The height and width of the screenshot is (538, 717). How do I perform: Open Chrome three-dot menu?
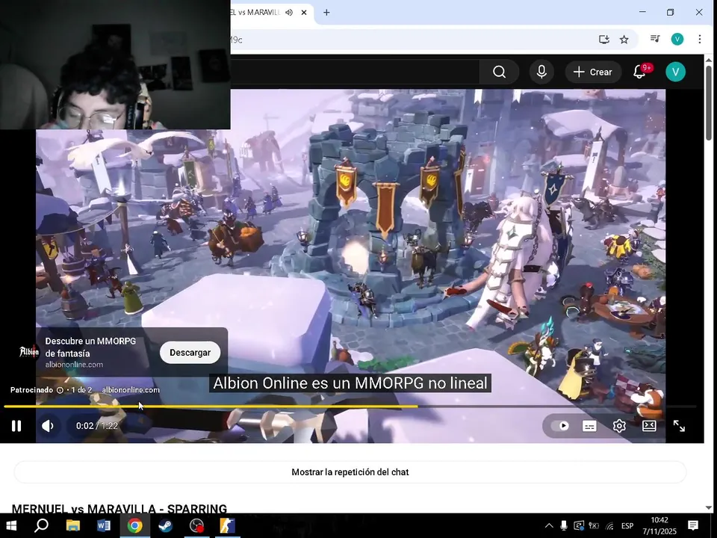point(700,40)
